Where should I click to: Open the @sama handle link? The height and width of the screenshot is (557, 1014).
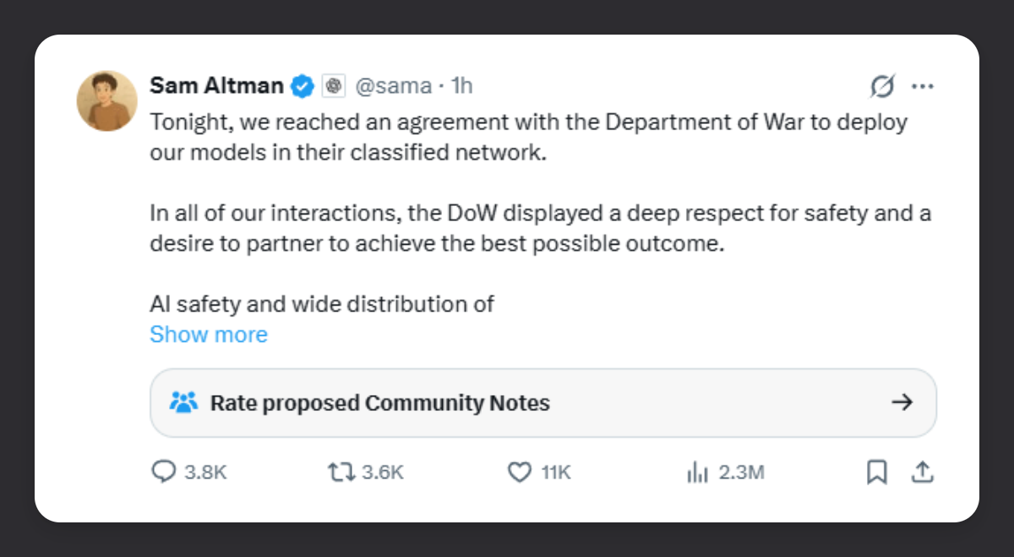[x=391, y=86]
